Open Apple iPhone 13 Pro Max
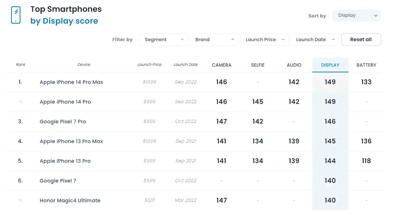The image size is (393, 210). pyautogui.click(x=71, y=141)
